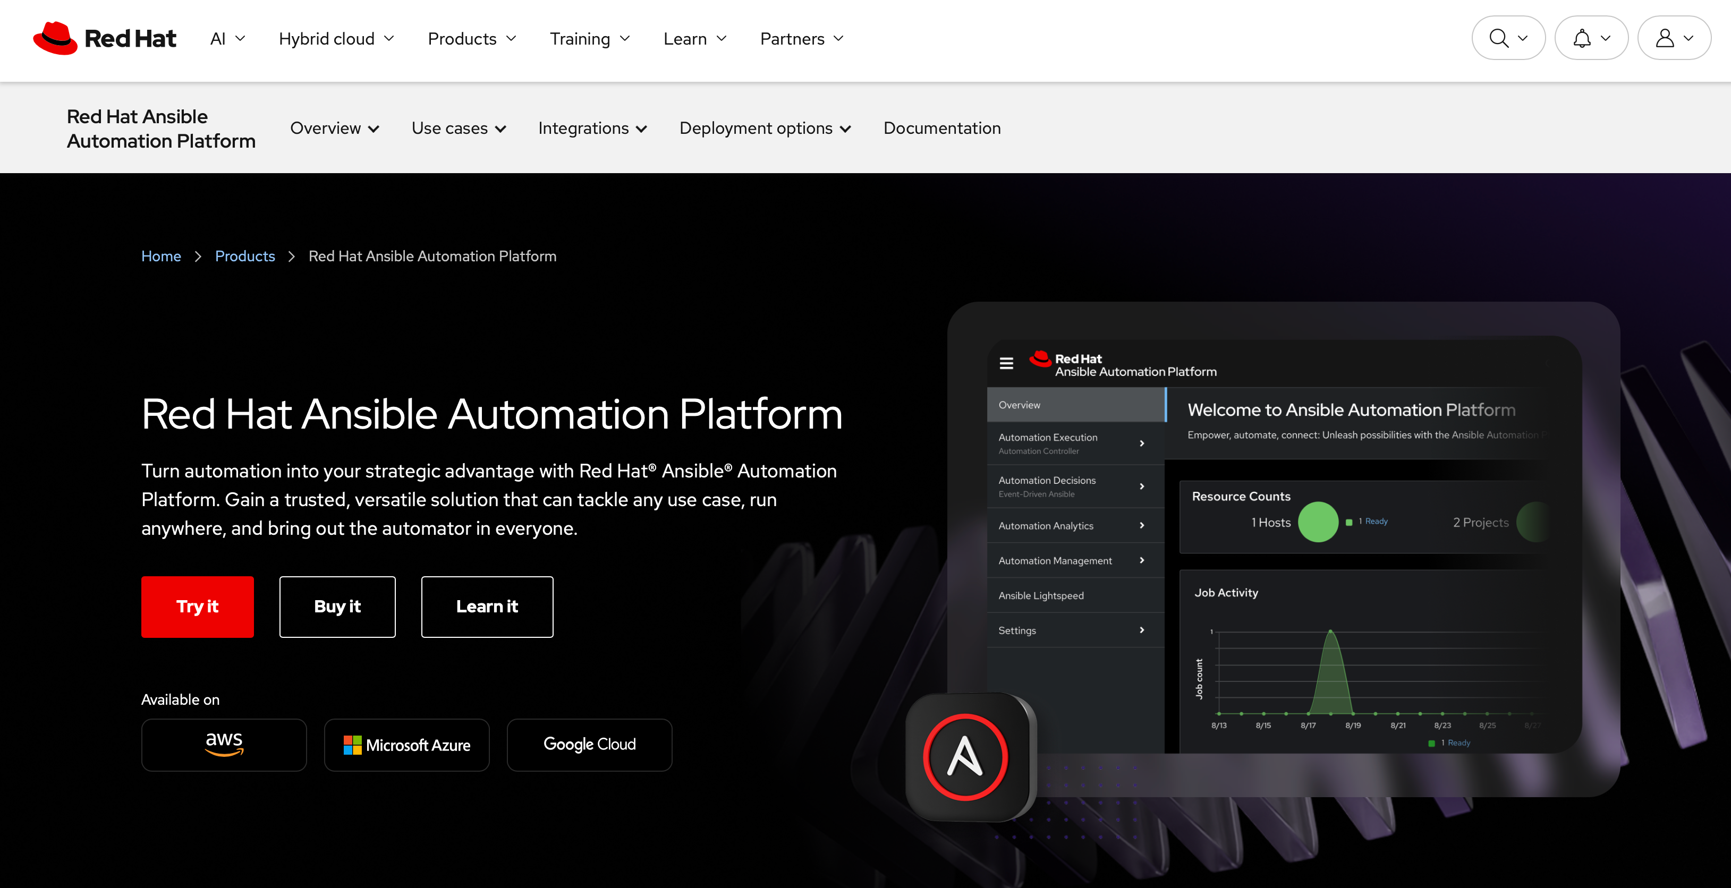Go to Home breadcrumb
The width and height of the screenshot is (1731, 888).
(x=160, y=256)
